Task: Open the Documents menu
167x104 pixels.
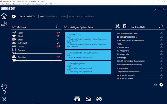Action: [16, 4]
